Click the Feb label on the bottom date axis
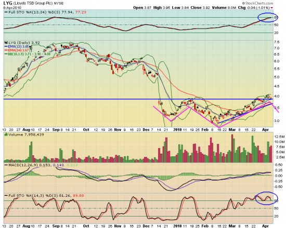 [205, 226]
